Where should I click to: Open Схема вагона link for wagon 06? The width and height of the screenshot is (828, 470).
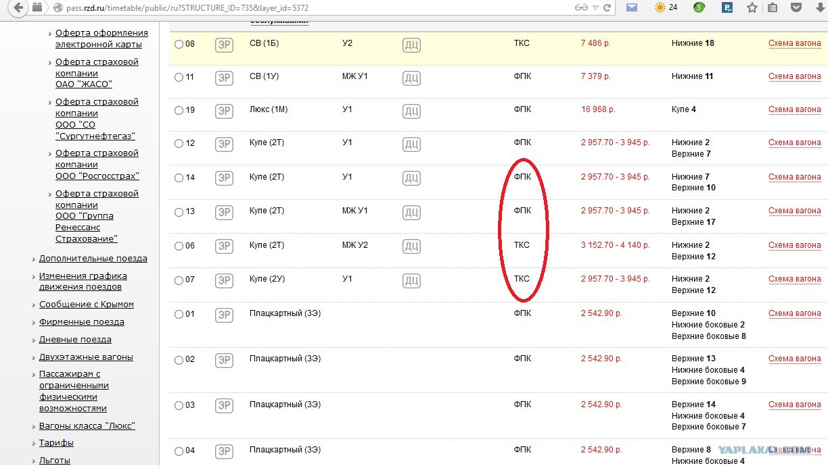click(x=794, y=245)
